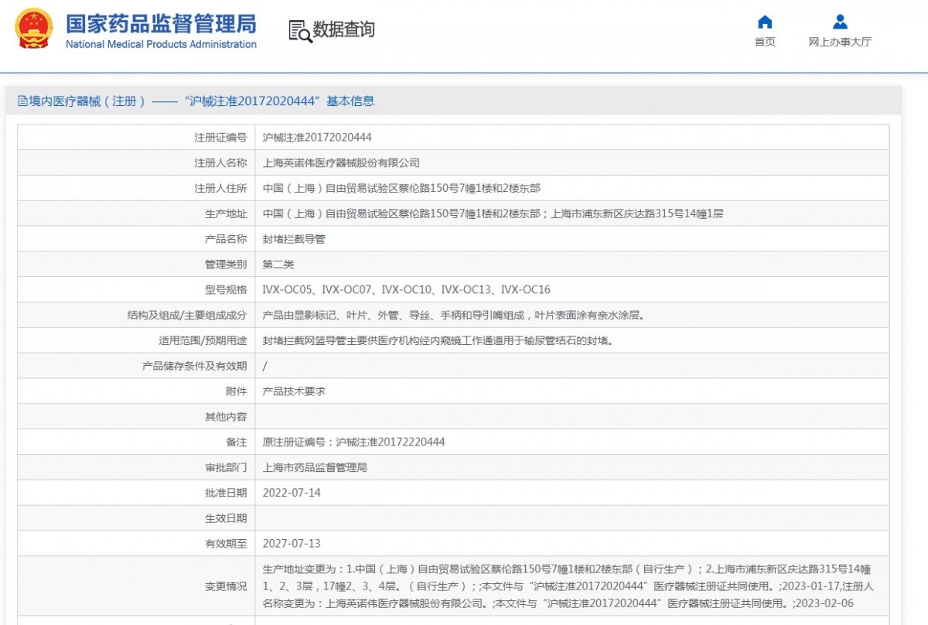The height and width of the screenshot is (625, 928).
Task: Select the 有效期至 row label
Action: [x=226, y=544]
